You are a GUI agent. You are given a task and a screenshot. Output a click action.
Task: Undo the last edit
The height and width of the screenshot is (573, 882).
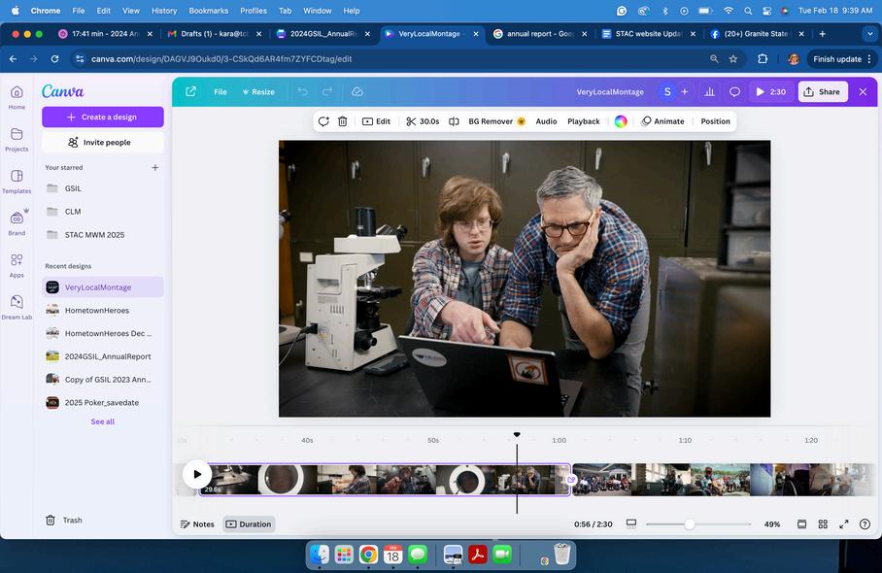[303, 91]
